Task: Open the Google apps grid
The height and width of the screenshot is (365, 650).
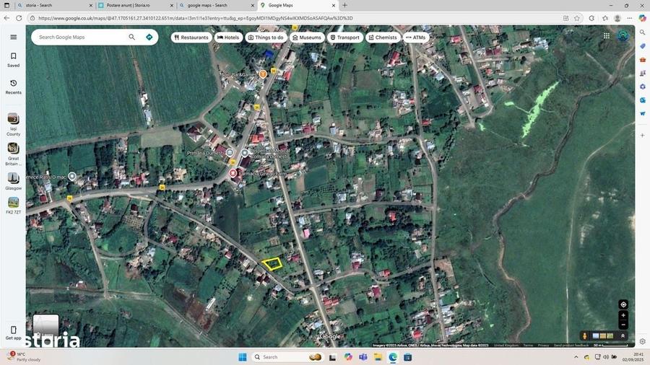Action: click(607, 36)
